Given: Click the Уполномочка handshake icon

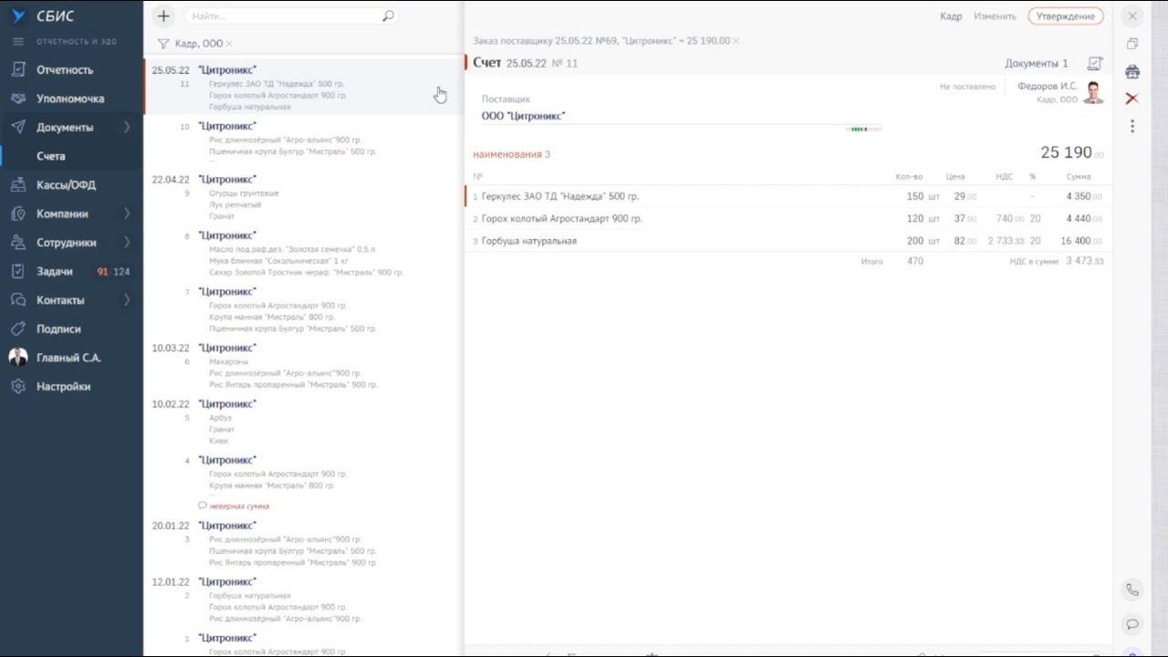Looking at the screenshot, I should [x=17, y=99].
